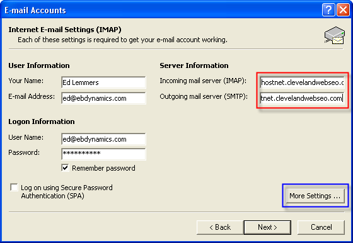Screen dimensions: 353x243
Task: Focus the E-mail Address input box
Action: (103, 98)
